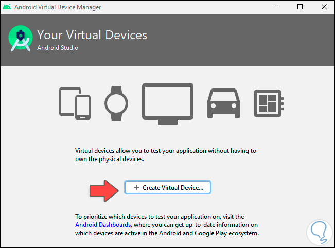
Task: Minimize the Android Virtual Device Manager window
Action: tap(276, 7)
